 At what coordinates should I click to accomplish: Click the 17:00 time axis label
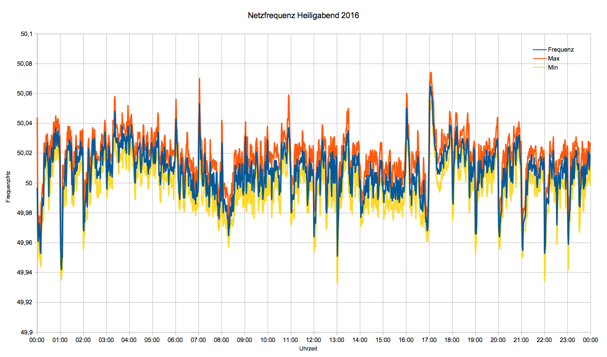point(429,340)
